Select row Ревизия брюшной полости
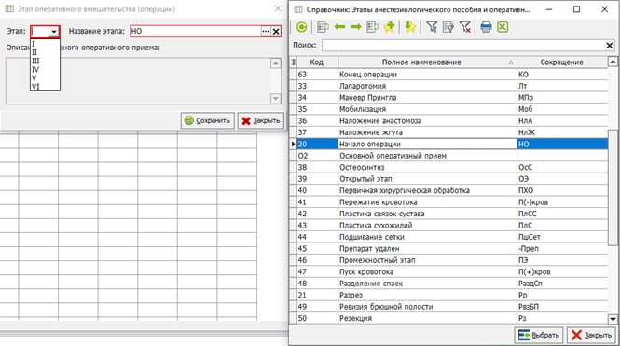 pos(448,307)
